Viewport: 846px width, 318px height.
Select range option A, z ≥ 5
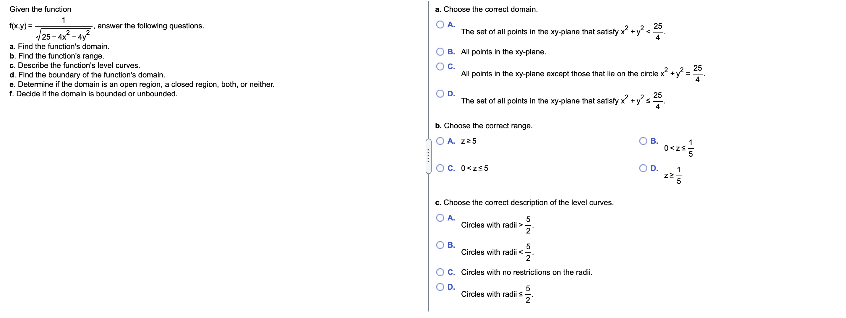[440, 141]
